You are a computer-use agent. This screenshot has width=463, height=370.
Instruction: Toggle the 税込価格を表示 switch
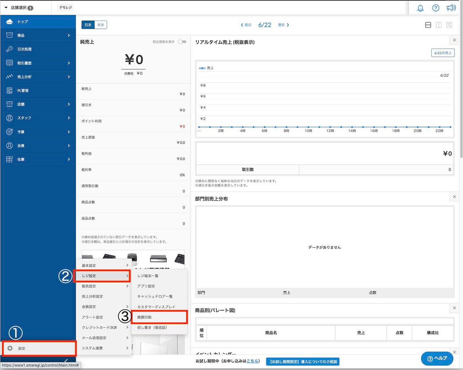click(182, 42)
